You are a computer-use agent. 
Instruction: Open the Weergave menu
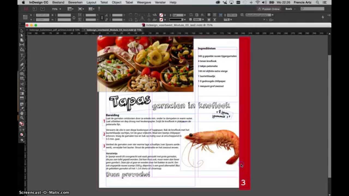(144, 2)
